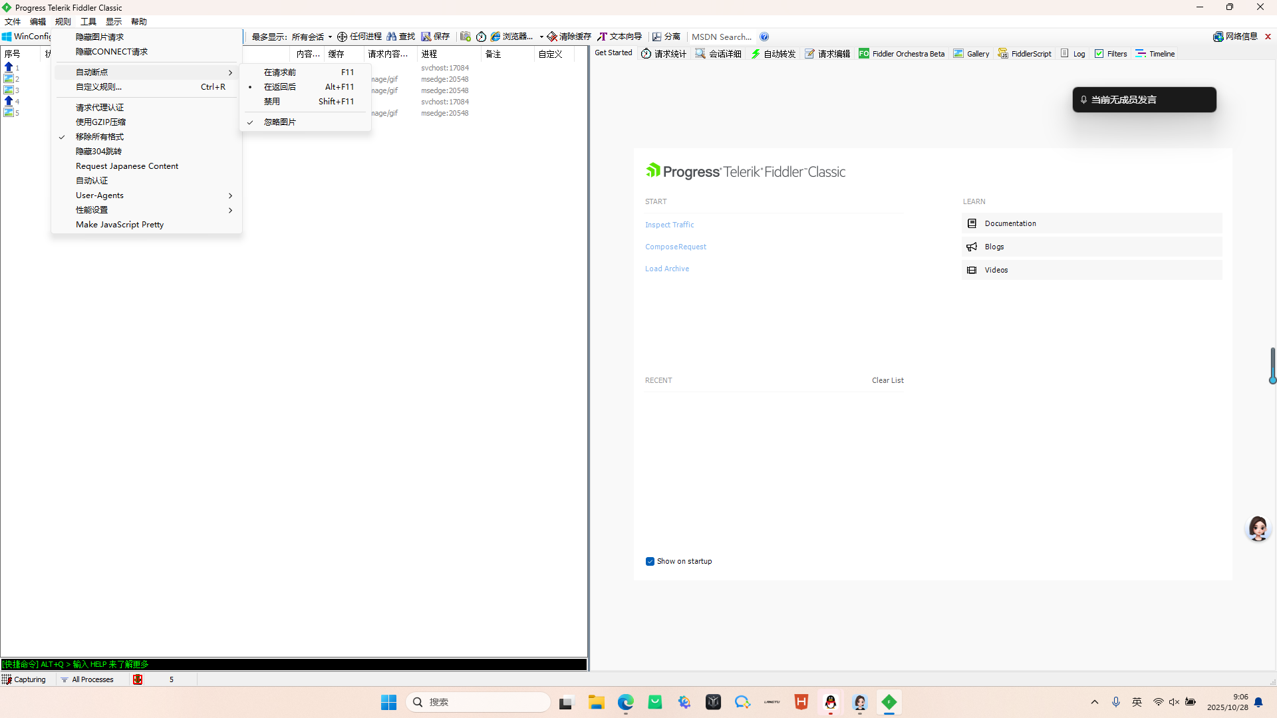Toggle the Show on startup checkbox
The width and height of the screenshot is (1277, 718).
coord(650,561)
